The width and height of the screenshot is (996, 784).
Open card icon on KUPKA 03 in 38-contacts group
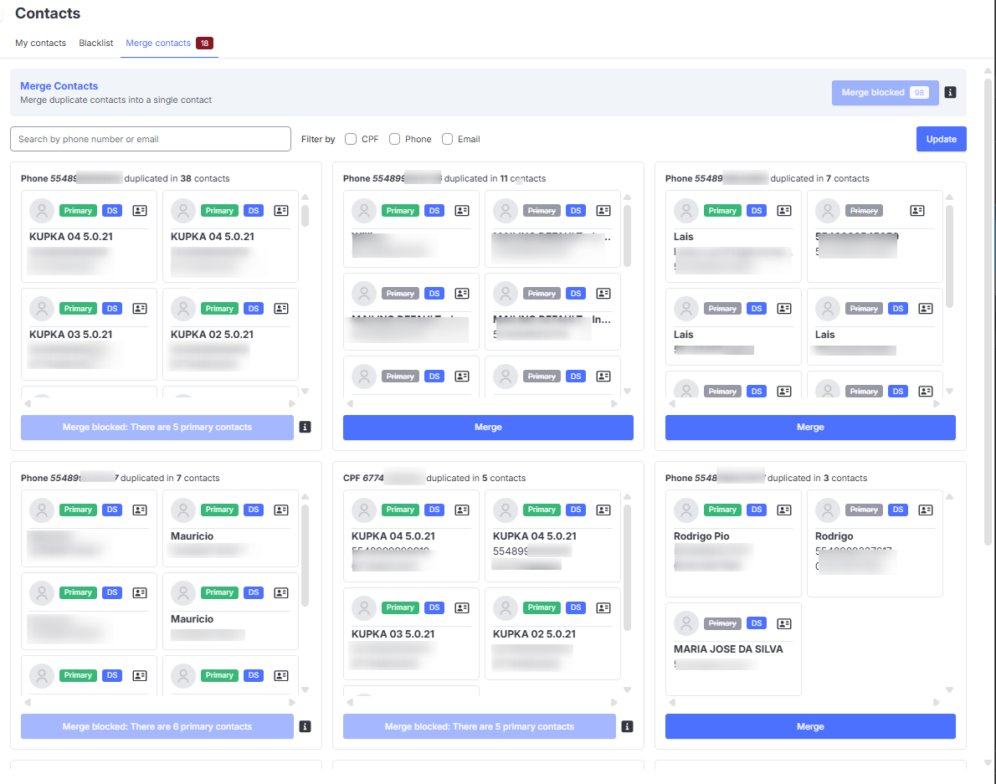coord(140,309)
